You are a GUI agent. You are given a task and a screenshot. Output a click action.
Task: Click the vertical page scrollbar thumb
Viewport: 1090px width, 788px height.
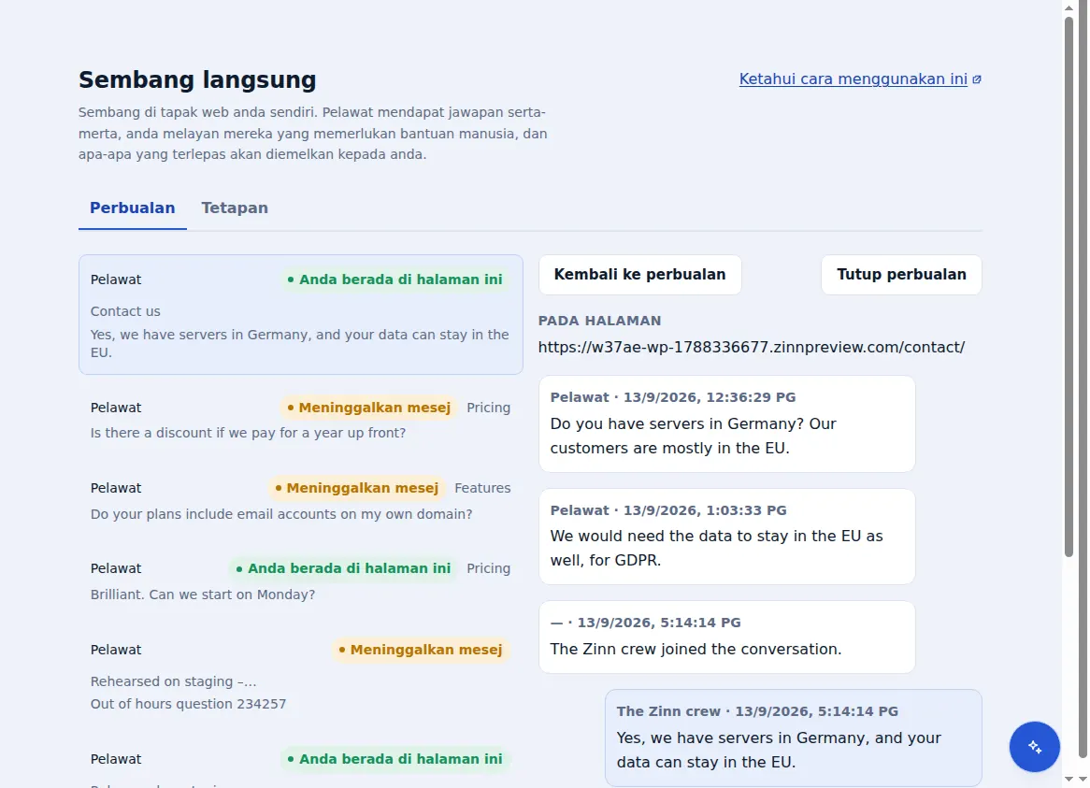[1069, 286]
